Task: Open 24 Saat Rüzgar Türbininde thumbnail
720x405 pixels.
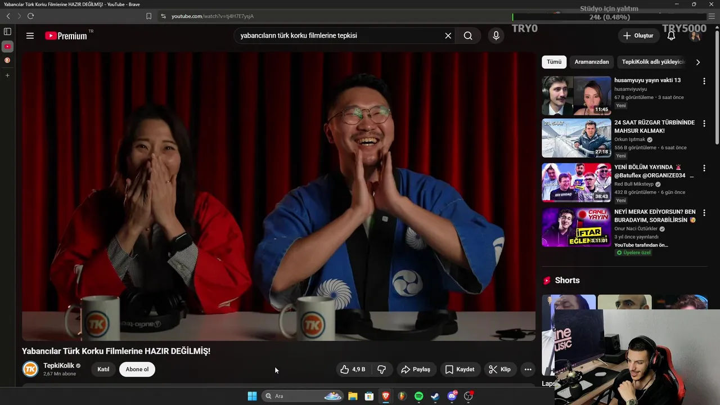Action: click(576, 138)
